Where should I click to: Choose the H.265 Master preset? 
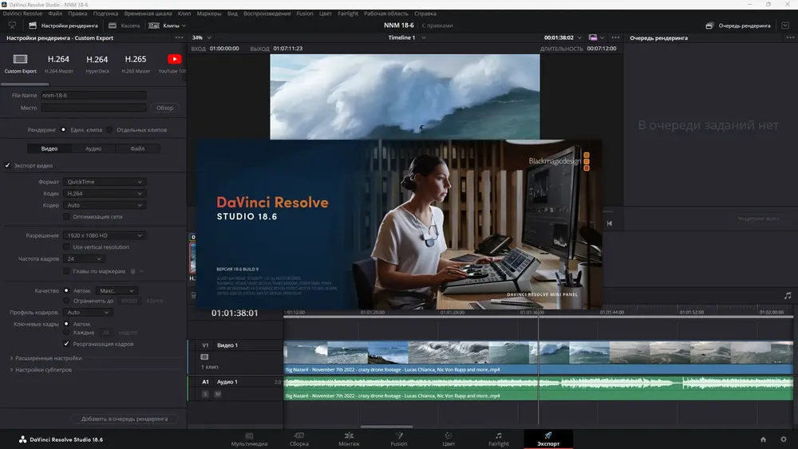(x=136, y=63)
